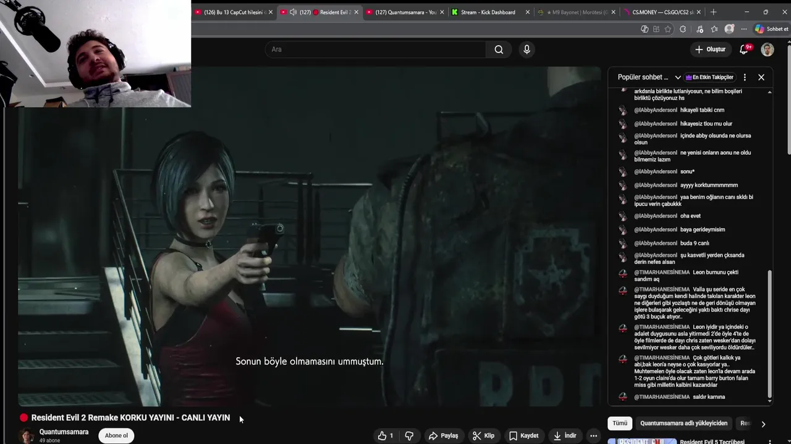This screenshot has width=791, height=444.
Task: Click the '49 abone' subscriber count
Action: [x=49, y=440]
